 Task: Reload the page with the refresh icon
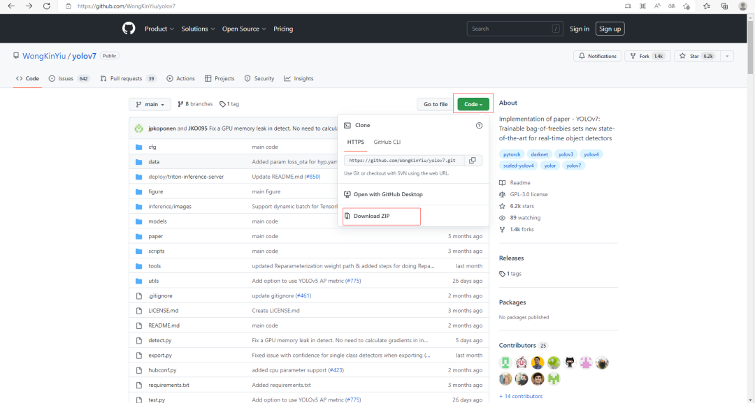pyautogui.click(x=47, y=6)
